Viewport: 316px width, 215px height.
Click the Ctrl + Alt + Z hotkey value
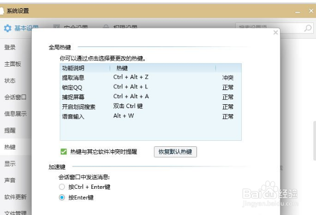click(131, 77)
